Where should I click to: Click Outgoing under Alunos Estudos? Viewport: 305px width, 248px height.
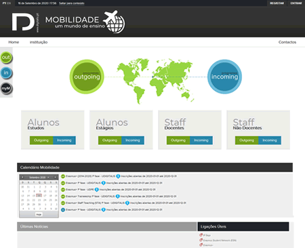(41, 140)
